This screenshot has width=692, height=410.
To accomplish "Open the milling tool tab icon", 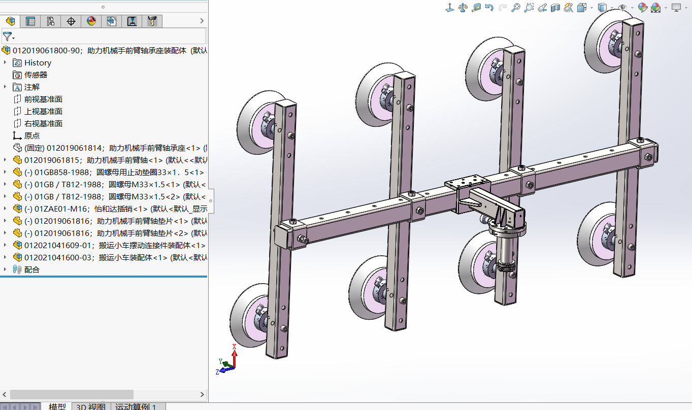I will (x=152, y=21).
